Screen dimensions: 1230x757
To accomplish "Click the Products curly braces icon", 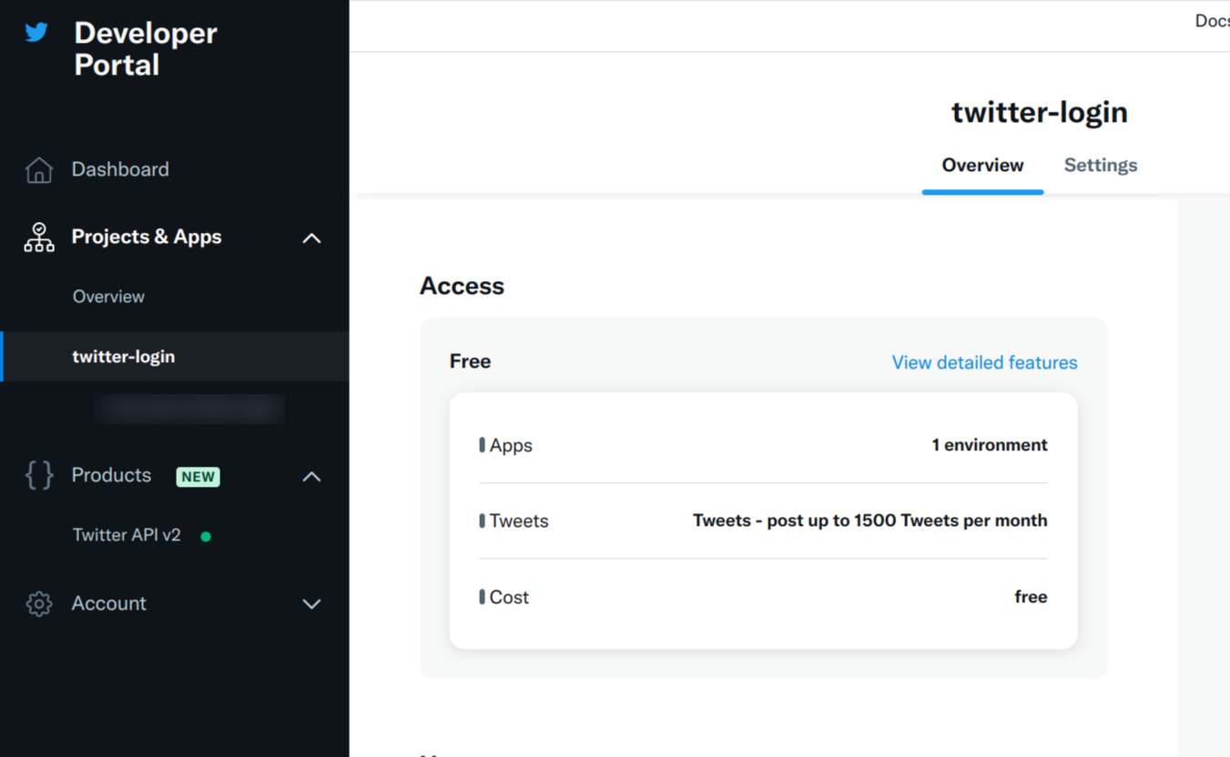I will click(x=39, y=476).
